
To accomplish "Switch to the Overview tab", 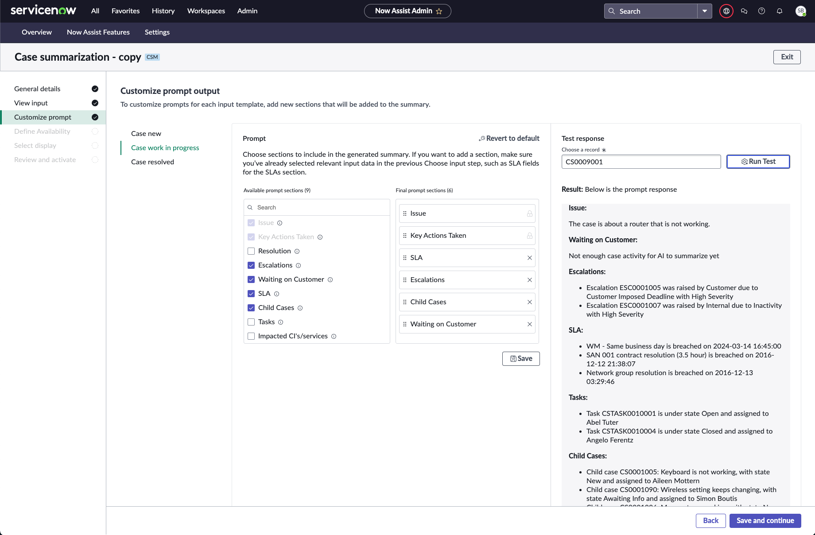I will (x=37, y=32).
